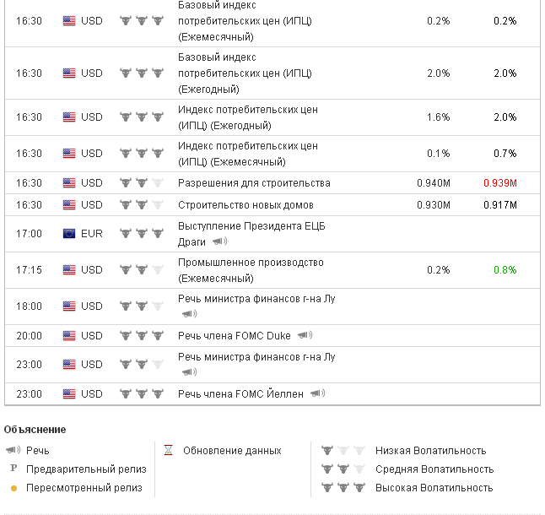
Task: Open the Речь члена FOMC Duke event
Action: tap(234, 335)
